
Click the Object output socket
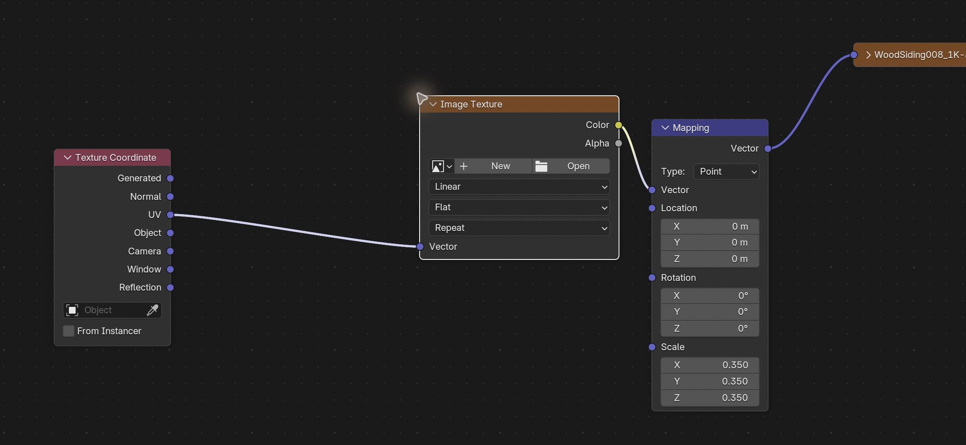click(170, 233)
